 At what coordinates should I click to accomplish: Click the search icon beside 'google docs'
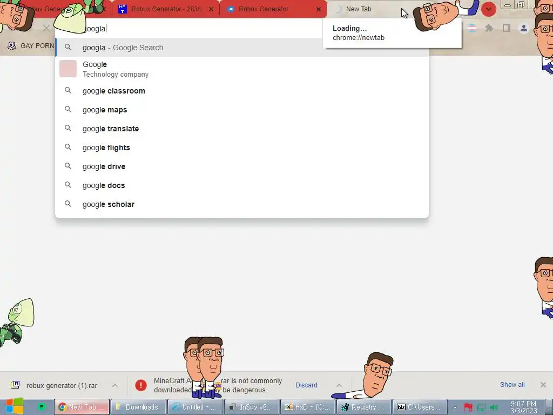click(x=68, y=185)
